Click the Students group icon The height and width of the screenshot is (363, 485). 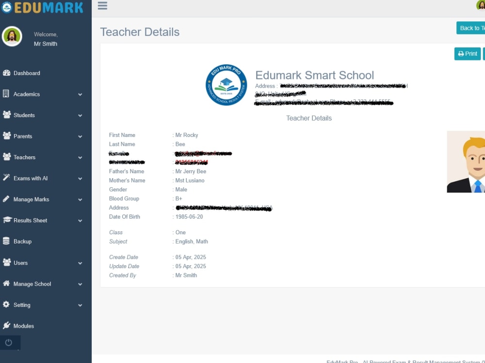pyautogui.click(x=6, y=115)
